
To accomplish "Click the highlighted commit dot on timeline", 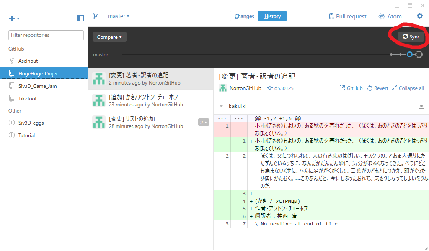I will click(410, 54).
